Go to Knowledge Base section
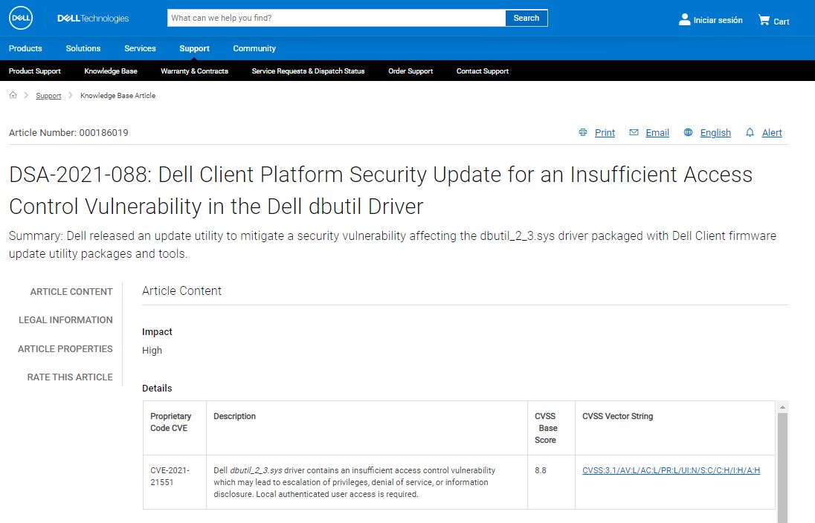This screenshot has height=523, width=815. [111, 71]
